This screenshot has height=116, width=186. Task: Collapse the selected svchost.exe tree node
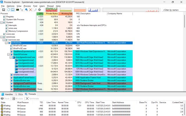coord(6,43)
